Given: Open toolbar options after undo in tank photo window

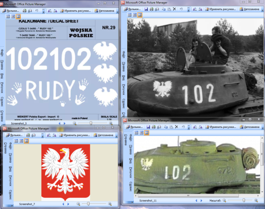Looking at the screenshot, I should pyautogui.click(x=188, y=10).
